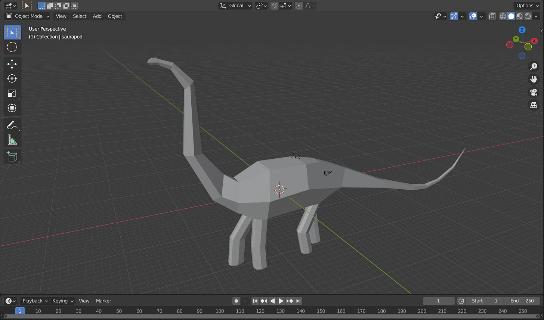Jump to the animation end frame
The height and width of the screenshot is (320, 544).
pyautogui.click(x=298, y=301)
